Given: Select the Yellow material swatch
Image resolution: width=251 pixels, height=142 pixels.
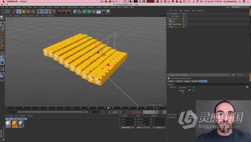Looking at the screenshot, I should (15, 123).
